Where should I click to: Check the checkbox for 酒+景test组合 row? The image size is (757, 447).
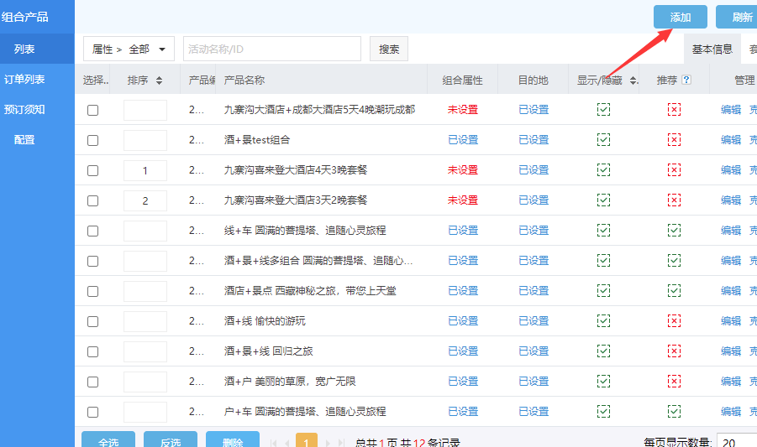pos(92,140)
